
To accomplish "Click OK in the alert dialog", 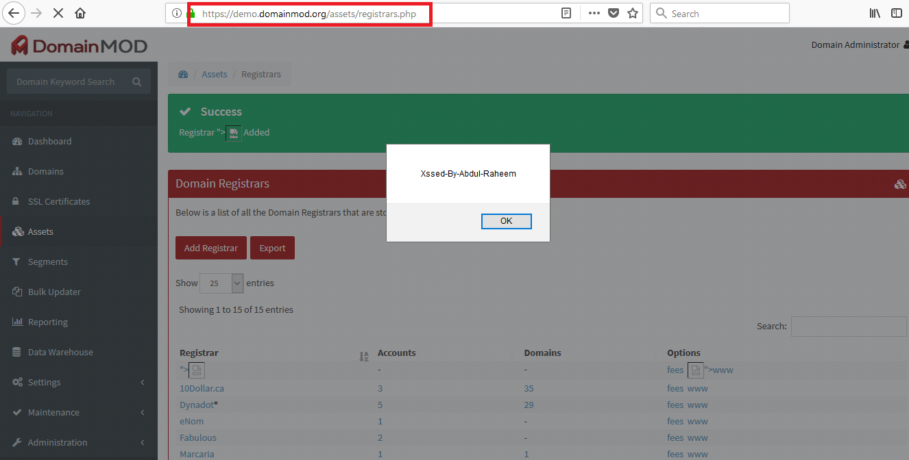I will tap(506, 221).
